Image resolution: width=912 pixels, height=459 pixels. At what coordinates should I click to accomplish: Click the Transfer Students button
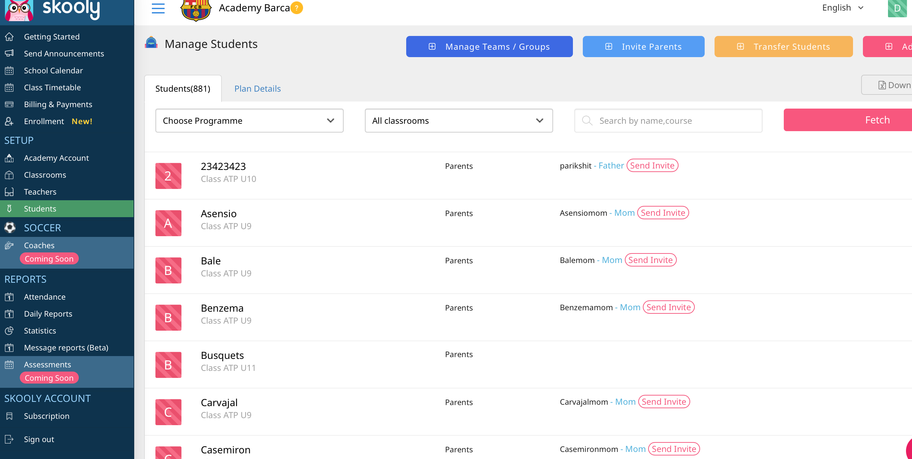click(783, 46)
